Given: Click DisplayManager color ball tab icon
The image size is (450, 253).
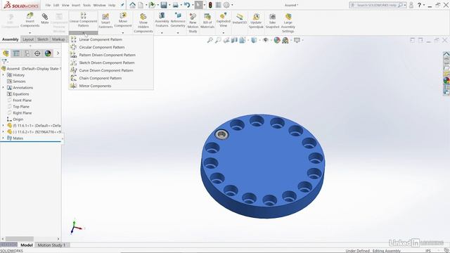Looking at the screenshot, I should click(x=48, y=53).
